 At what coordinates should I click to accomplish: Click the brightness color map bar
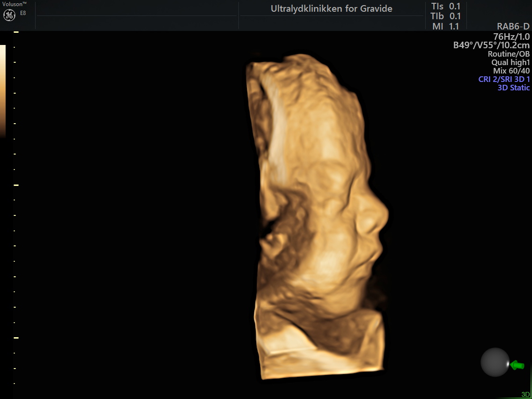tap(3, 91)
